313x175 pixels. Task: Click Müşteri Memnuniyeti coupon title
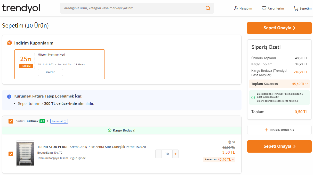pos(51,55)
